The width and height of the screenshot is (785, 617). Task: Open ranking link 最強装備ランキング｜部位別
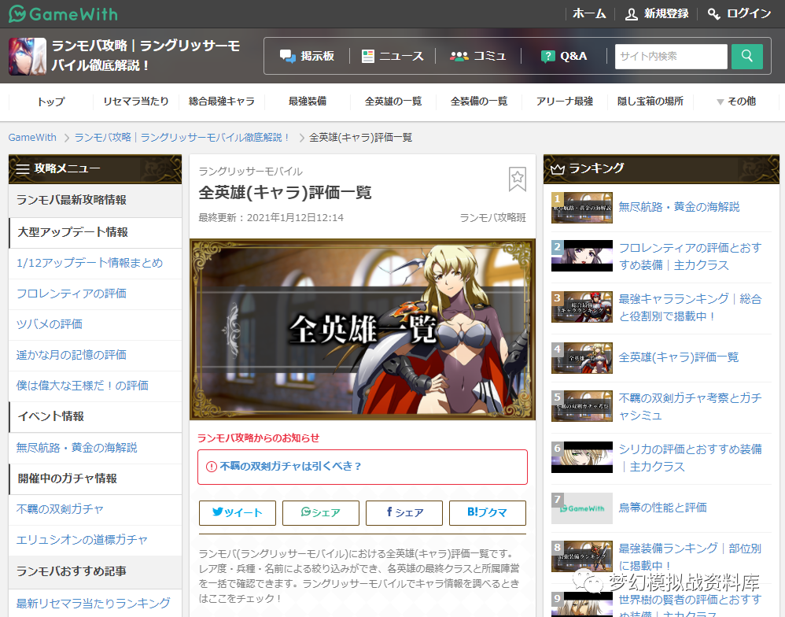(x=690, y=556)
